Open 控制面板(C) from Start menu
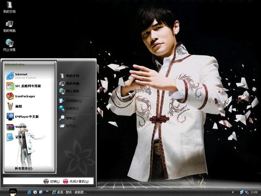 pyautogui.click(x=73, y=100)
